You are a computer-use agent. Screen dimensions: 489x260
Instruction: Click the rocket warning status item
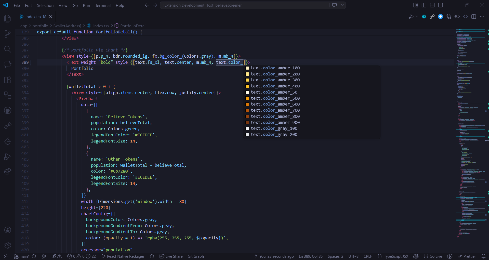(x=57, y=256)
